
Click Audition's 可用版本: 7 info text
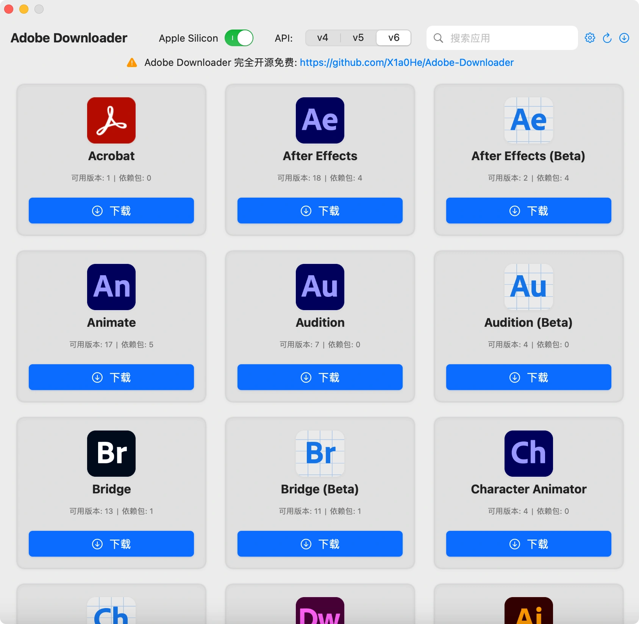coord(299,345)
